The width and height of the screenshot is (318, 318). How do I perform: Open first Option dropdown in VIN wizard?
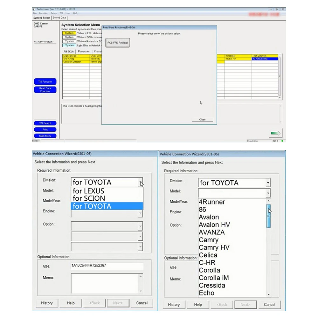click(140, 226)
